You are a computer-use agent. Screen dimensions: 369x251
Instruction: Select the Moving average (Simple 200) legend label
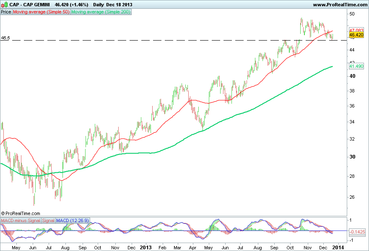pos(101,12)
